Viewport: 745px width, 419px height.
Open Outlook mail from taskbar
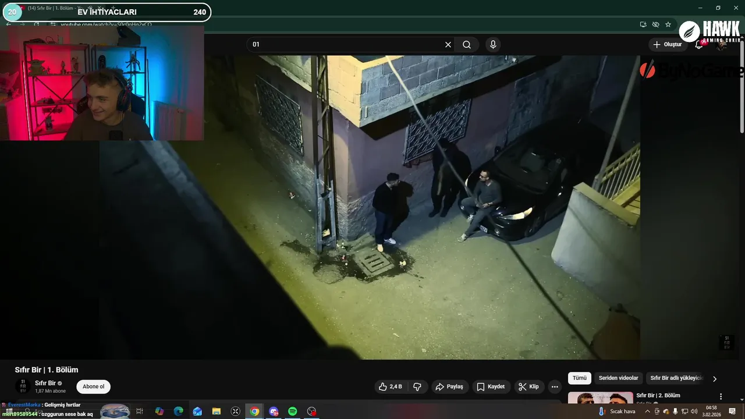(197, 411)
